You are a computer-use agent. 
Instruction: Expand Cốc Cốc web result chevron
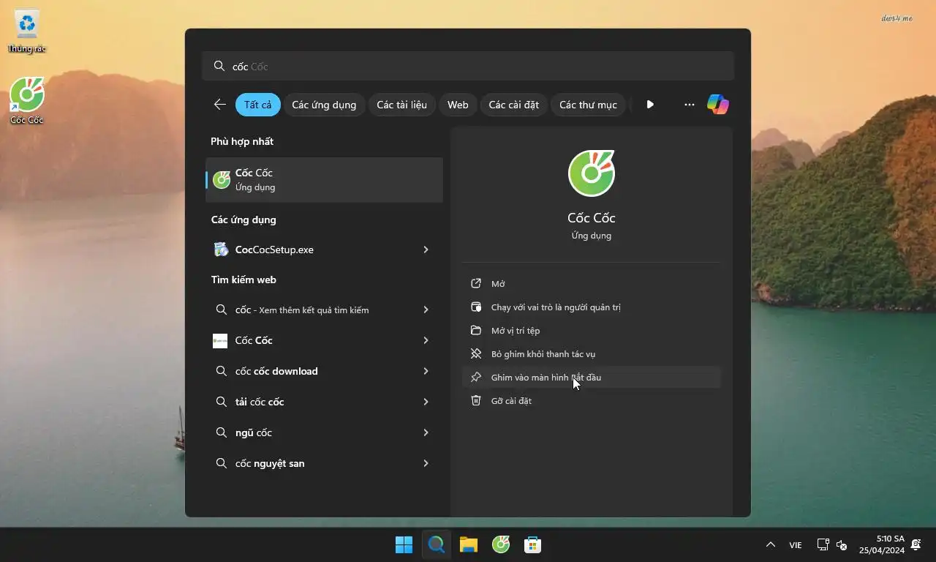426,340
